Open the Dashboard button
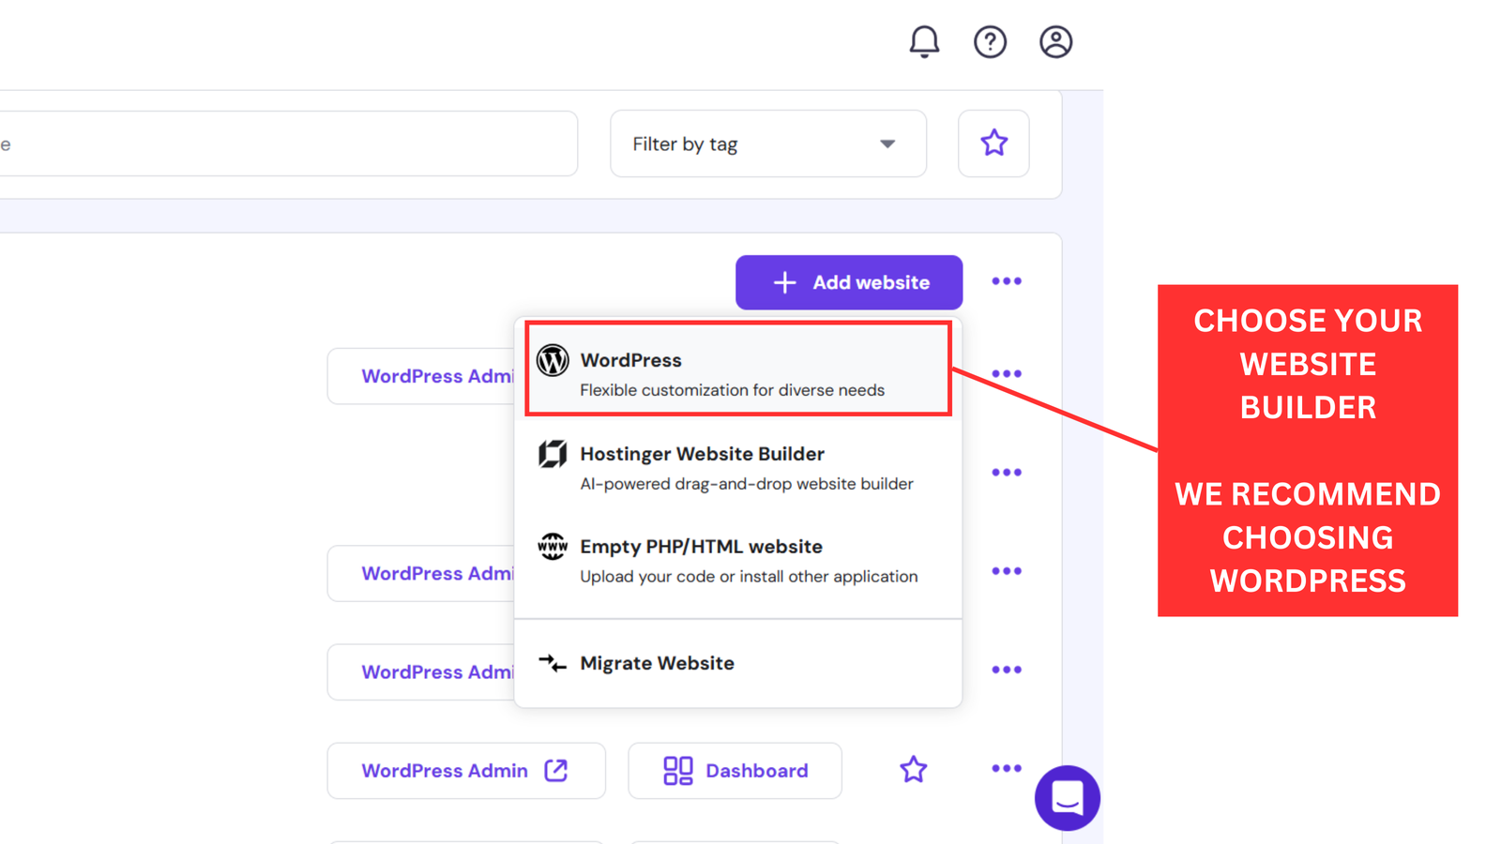The height and width of the screenshot is (844, 1501). pos(735,771)
